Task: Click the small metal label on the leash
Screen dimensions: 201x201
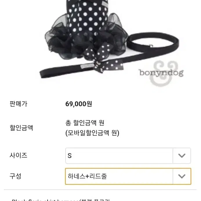Action: [x=87, y=66]
